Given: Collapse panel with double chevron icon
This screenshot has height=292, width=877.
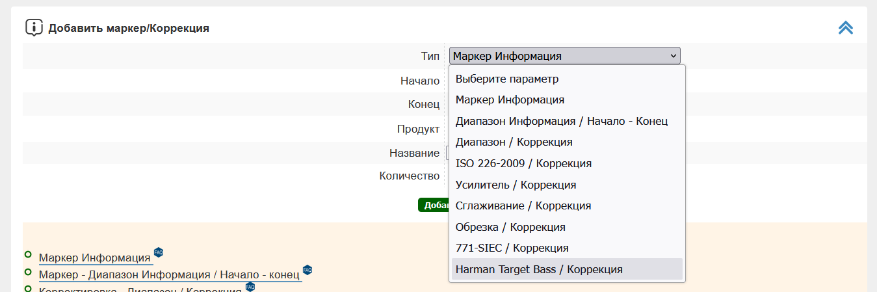Looking at the screenshot, I should coord(845,27).
